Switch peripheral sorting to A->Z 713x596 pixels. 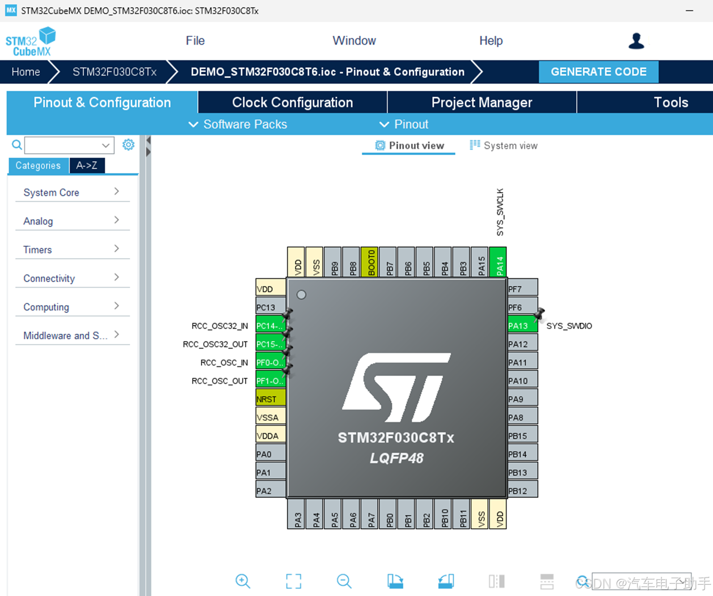(87, 165)
